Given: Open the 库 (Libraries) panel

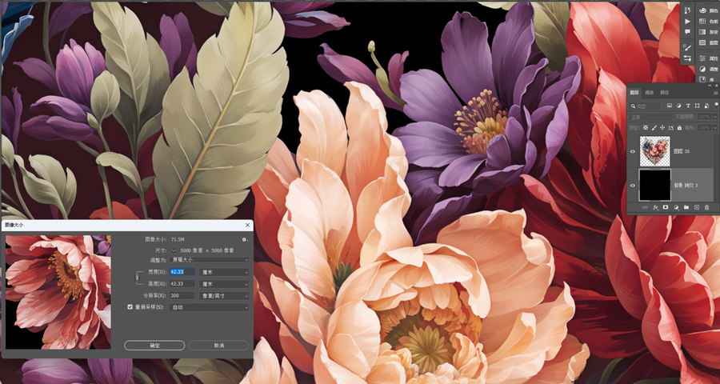Looking at the screenshot, I should [x=709, y=79].
